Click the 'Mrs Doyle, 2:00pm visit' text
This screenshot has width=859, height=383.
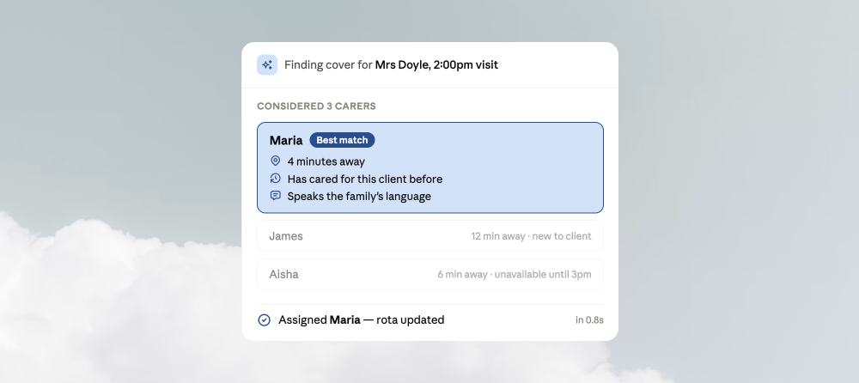436,64
